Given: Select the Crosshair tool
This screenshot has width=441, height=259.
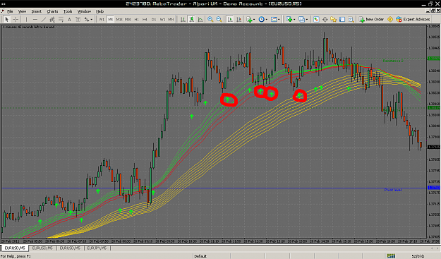Looking at the screenshot, I should point(16,19).
